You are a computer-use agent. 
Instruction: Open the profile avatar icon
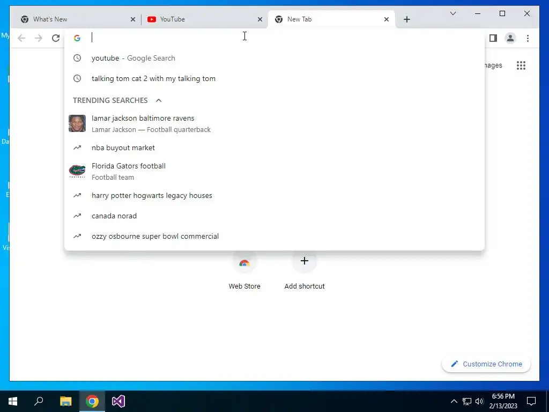(x=510, y=38)
